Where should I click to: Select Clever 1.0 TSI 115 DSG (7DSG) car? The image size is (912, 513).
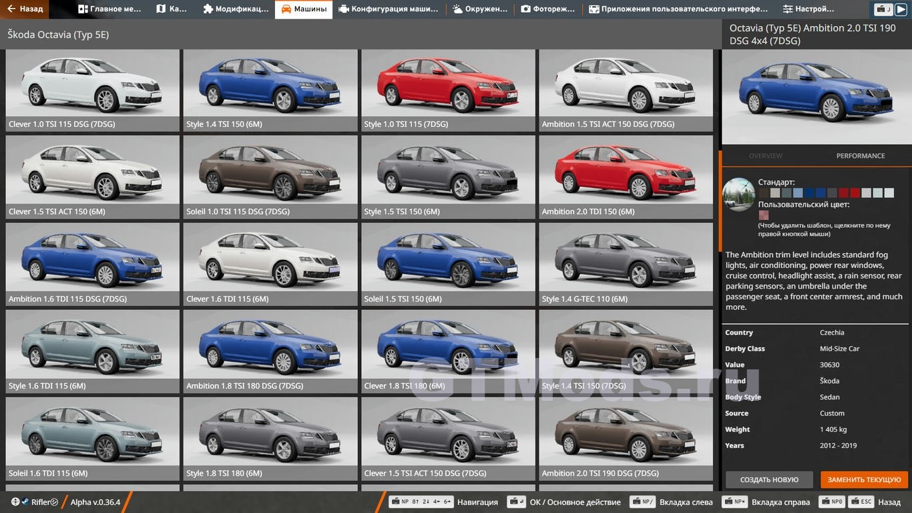93,90
